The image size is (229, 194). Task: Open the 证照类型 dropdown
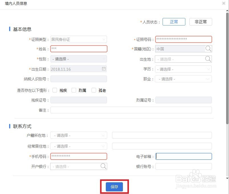coord(79,39)
